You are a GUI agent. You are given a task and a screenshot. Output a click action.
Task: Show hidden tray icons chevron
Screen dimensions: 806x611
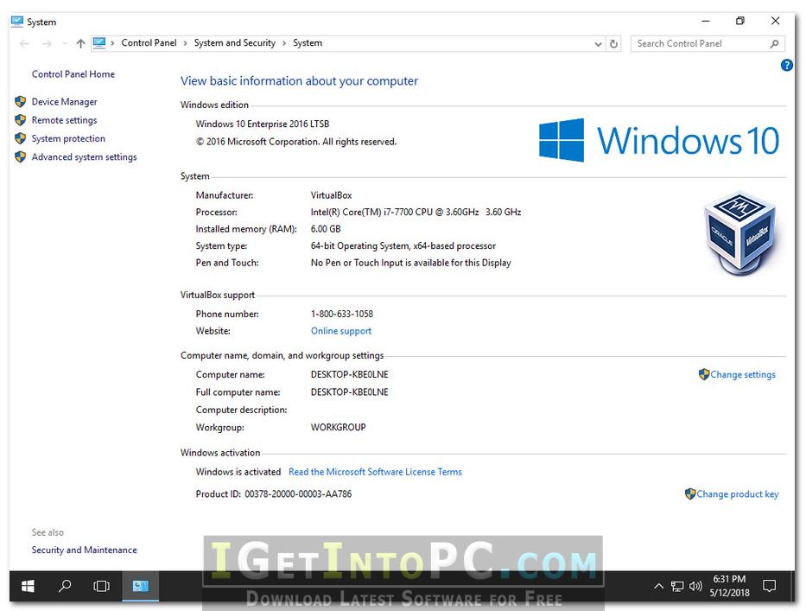(658, 586)
